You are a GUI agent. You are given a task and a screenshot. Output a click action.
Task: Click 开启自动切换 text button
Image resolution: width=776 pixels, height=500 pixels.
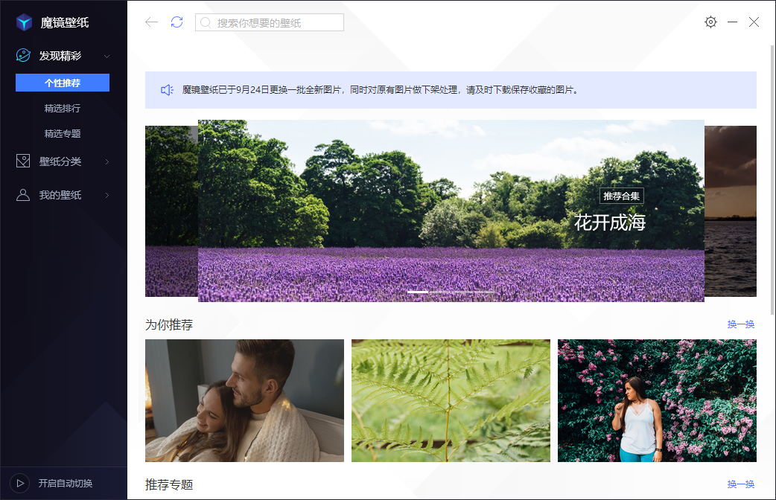66,483
